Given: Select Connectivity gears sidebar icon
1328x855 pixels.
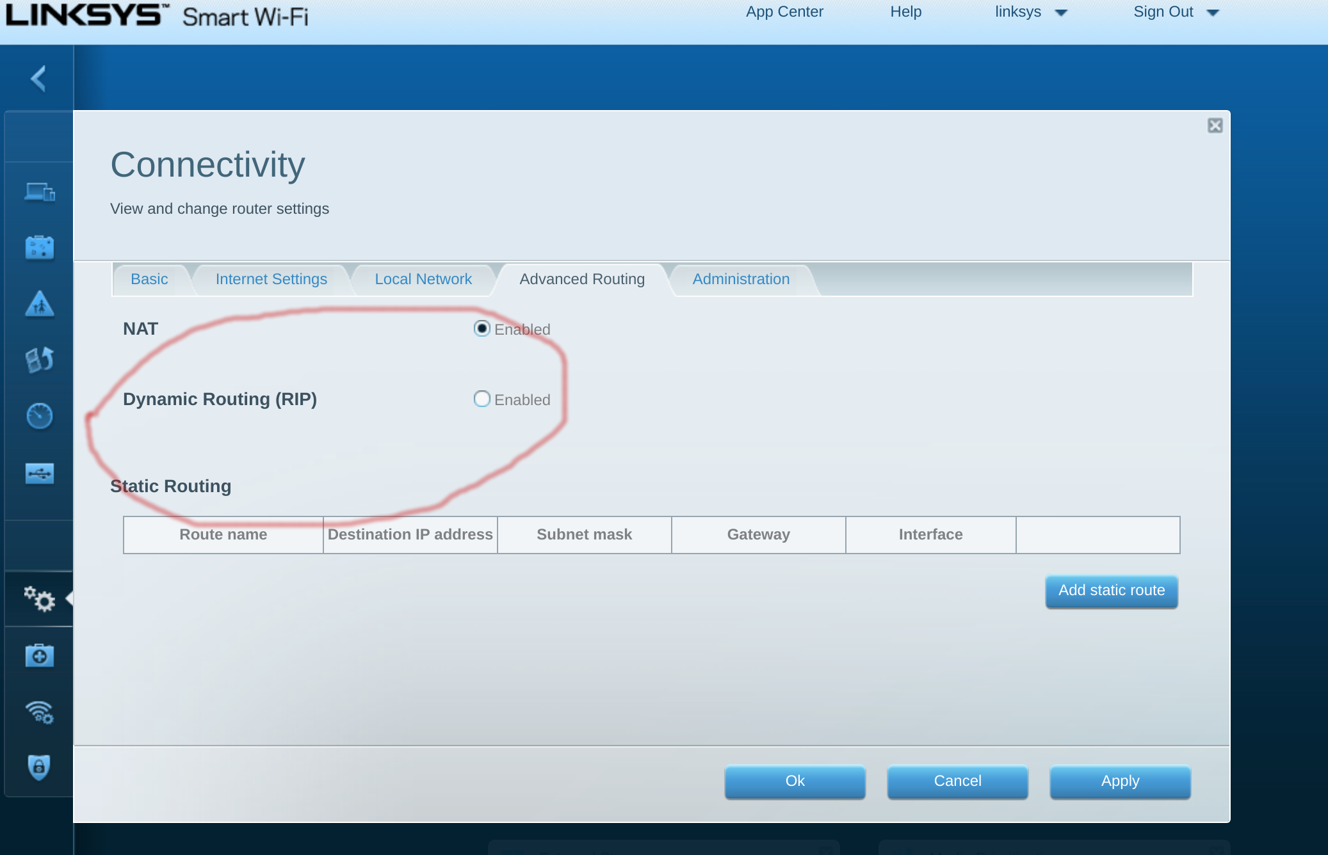Looking at the screenshot, I should (40, 599).
